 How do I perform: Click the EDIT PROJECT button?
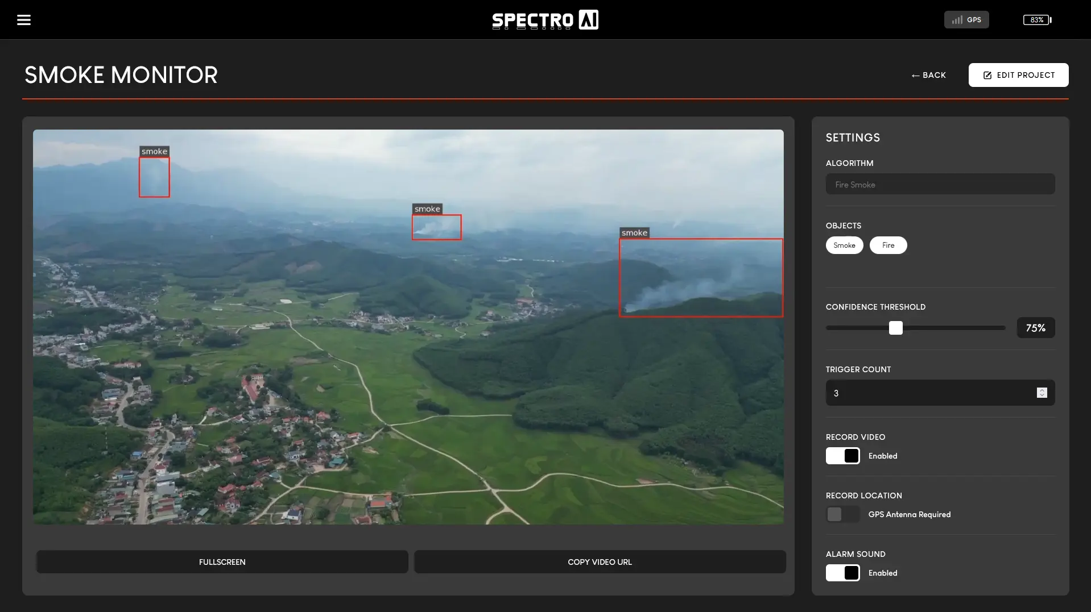(1018, 75)
